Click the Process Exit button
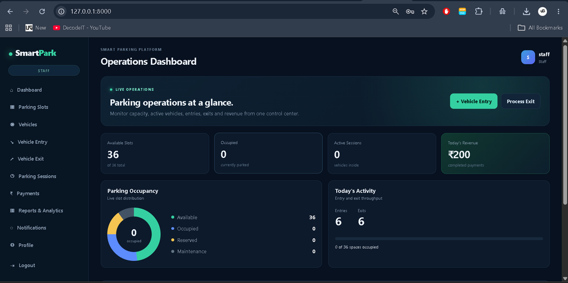 point(520,101)
